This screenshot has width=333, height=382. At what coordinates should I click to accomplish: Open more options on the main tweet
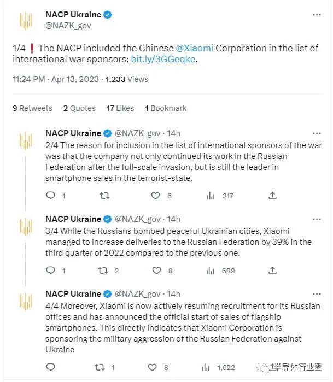coord(317,15)
